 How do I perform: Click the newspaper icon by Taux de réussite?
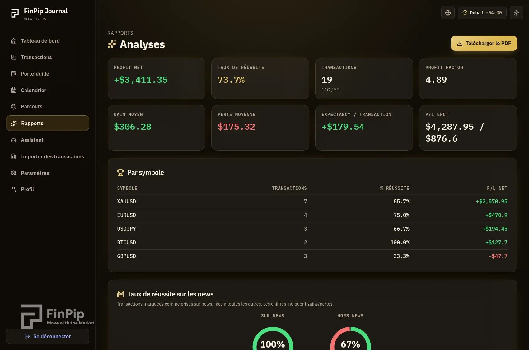click(x=120, y=294)
